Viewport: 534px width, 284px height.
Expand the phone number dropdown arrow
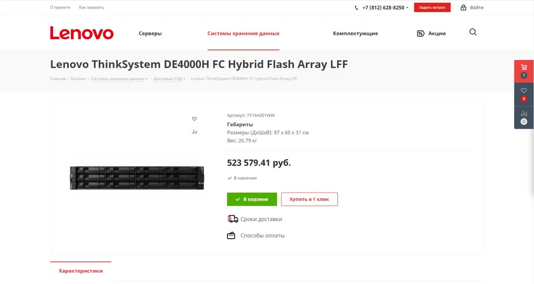(407, 8)
